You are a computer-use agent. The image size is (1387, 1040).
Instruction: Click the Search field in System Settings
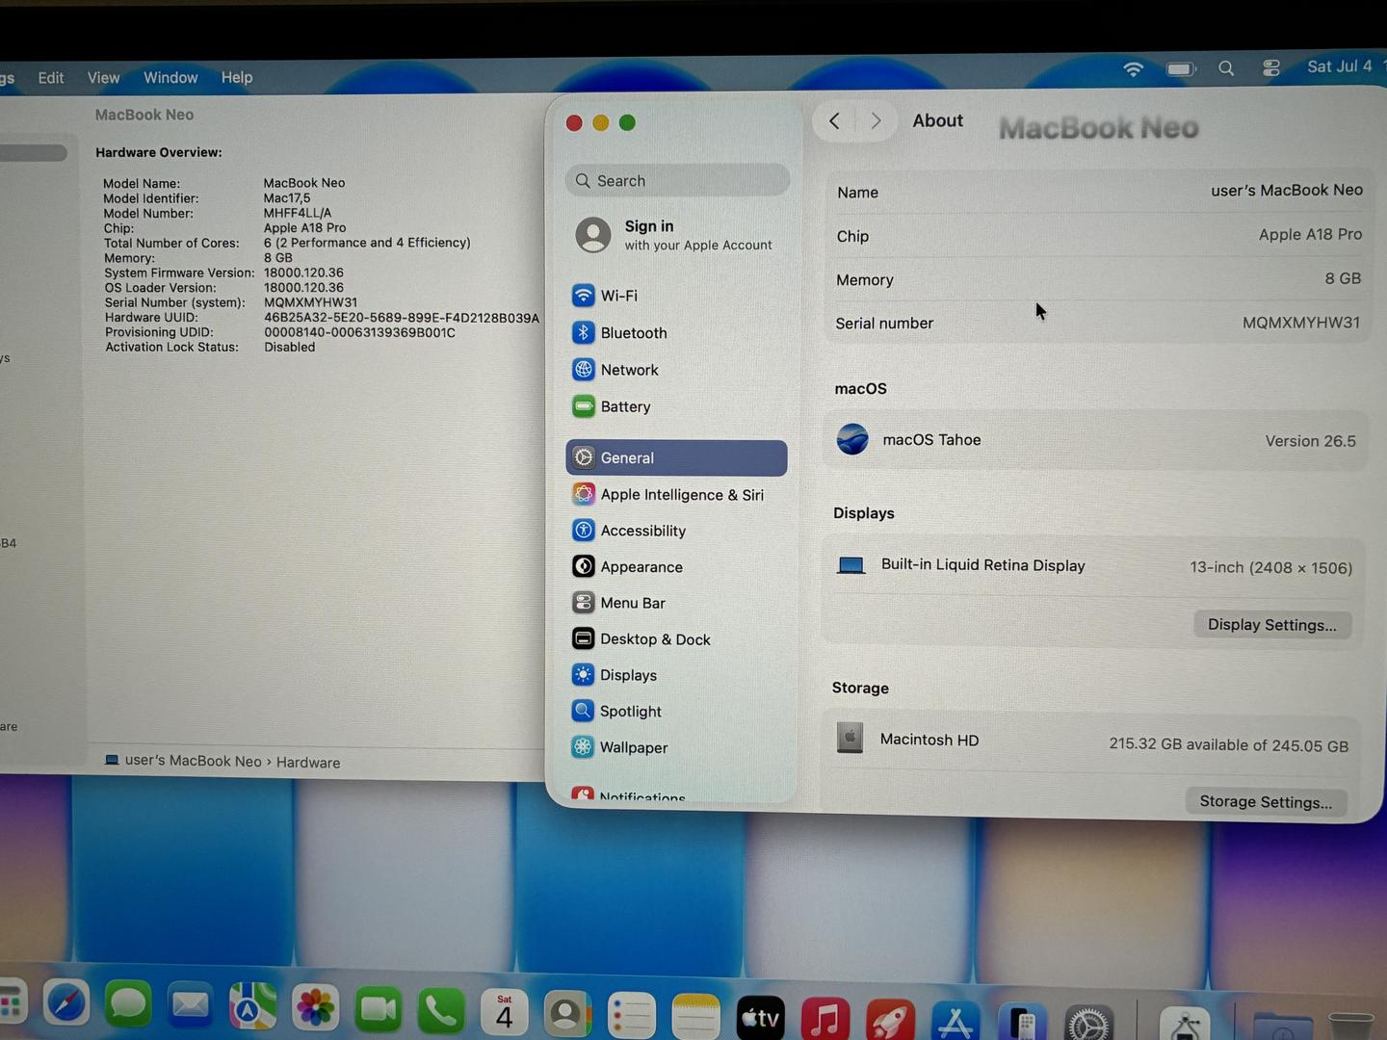[677, 181]
